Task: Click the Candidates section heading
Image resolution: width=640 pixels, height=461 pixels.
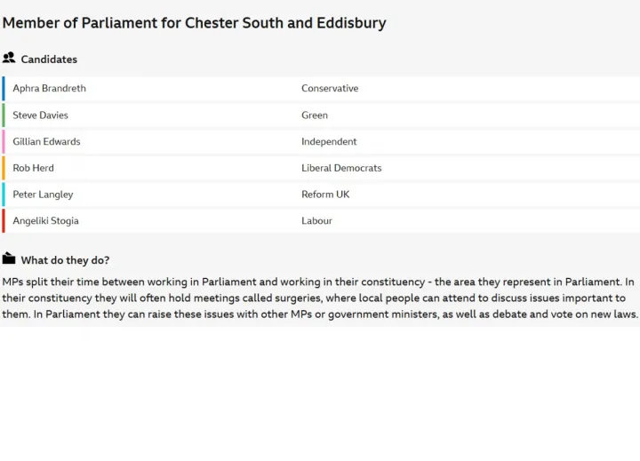Action: pyautogui.click(x=49, y=60)
